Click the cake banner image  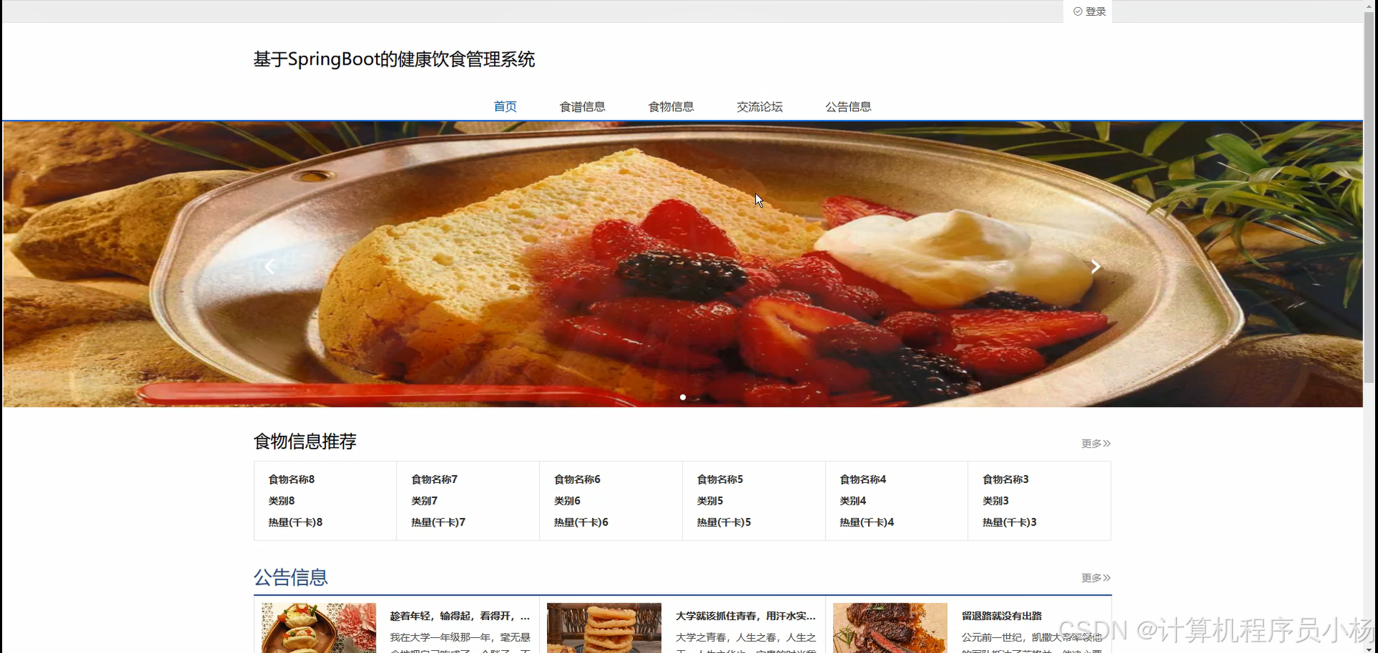(683, 264)
